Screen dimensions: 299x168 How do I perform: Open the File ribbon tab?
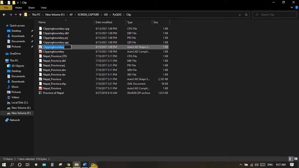point(6,7)
